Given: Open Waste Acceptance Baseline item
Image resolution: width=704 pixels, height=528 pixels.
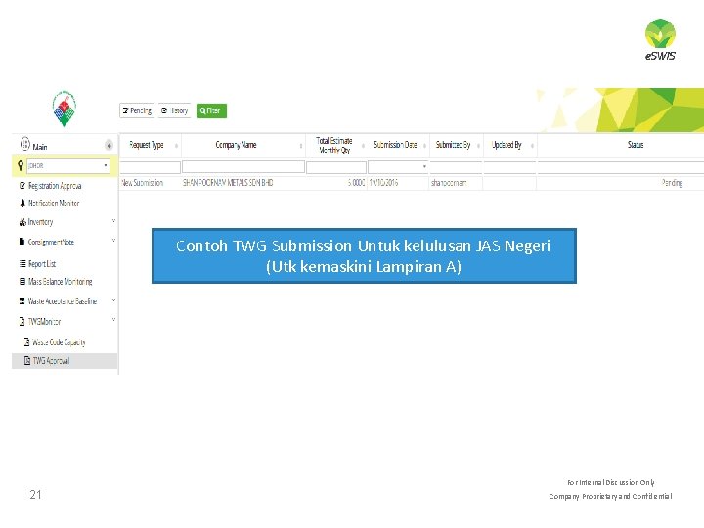Looking at the screenshot, I should coord(63,301).
